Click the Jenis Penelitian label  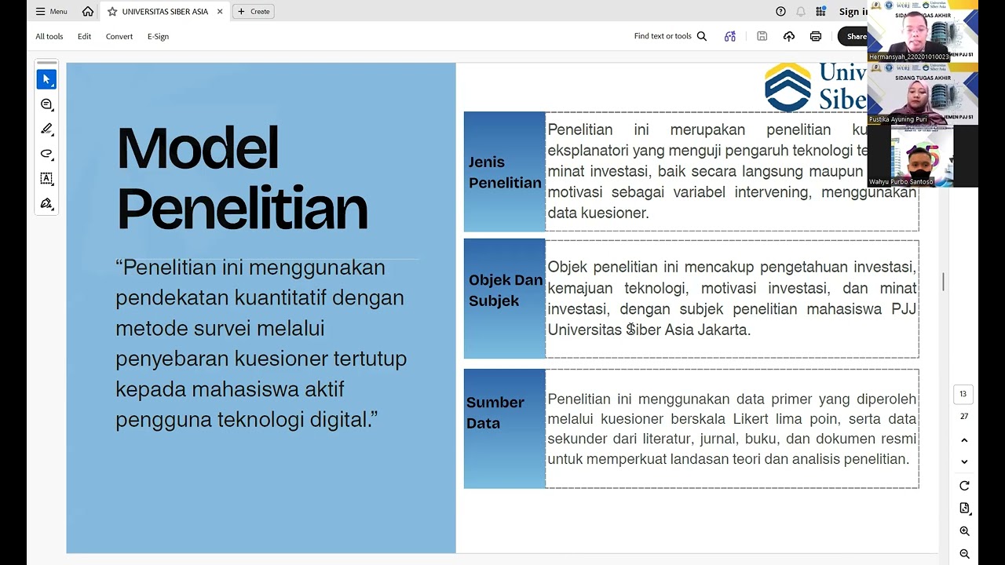(505, 172)
